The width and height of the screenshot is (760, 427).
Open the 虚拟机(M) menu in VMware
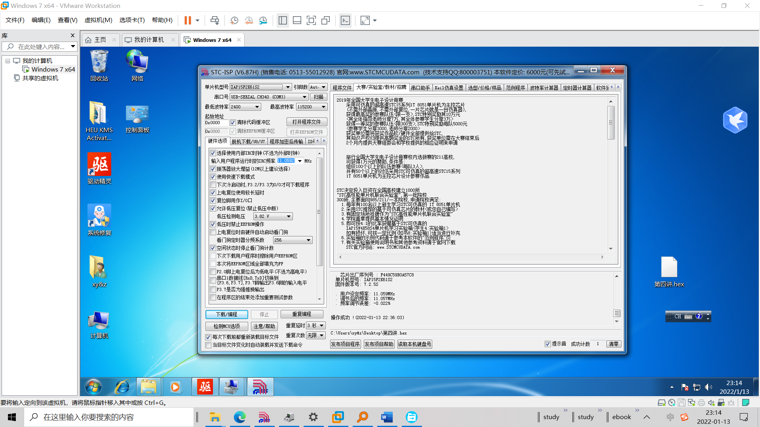click(98, 20)
